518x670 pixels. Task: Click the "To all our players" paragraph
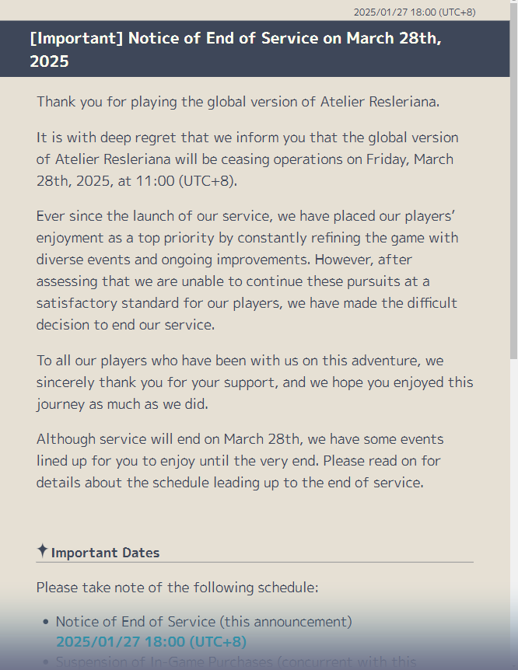click(254, 382)
